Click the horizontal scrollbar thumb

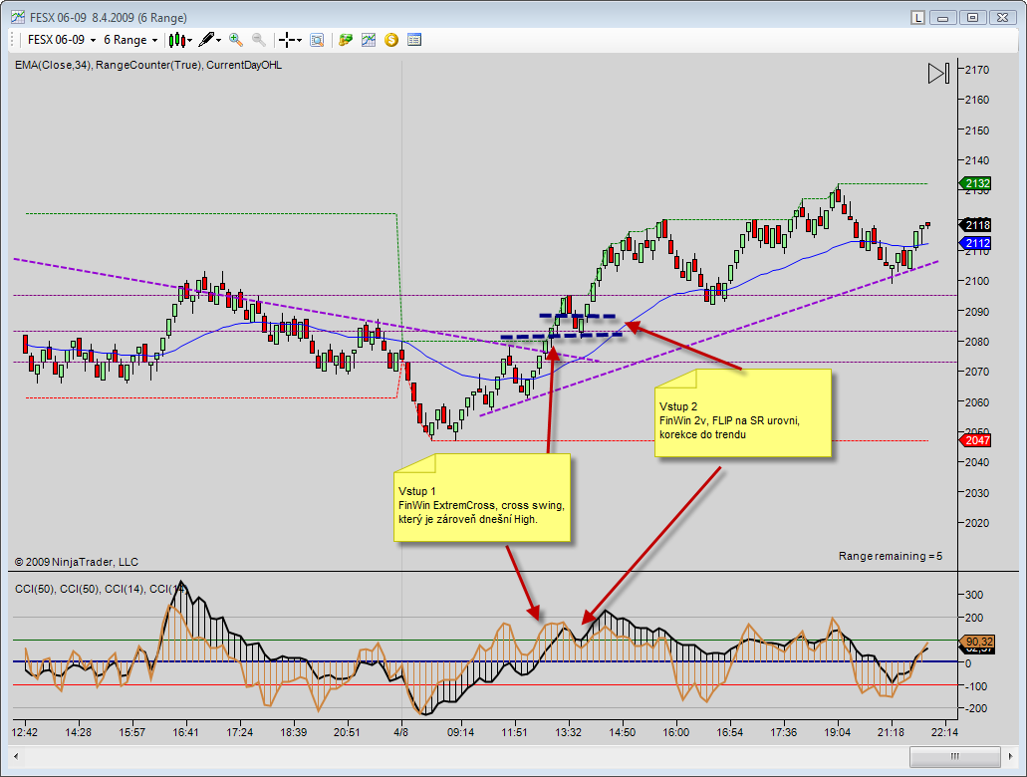pos(953,757)
